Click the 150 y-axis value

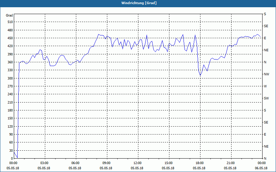point(10,118)
